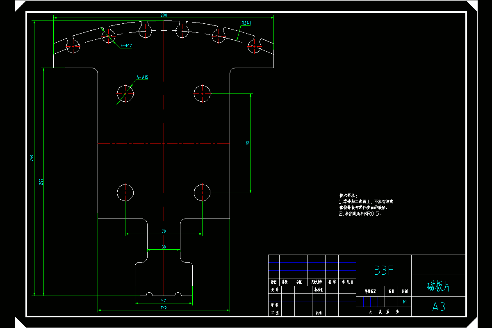This screenshot has height=328, width=492.
Task: Select the 磁极片 part name text
Action: click(x=439, y=286)
